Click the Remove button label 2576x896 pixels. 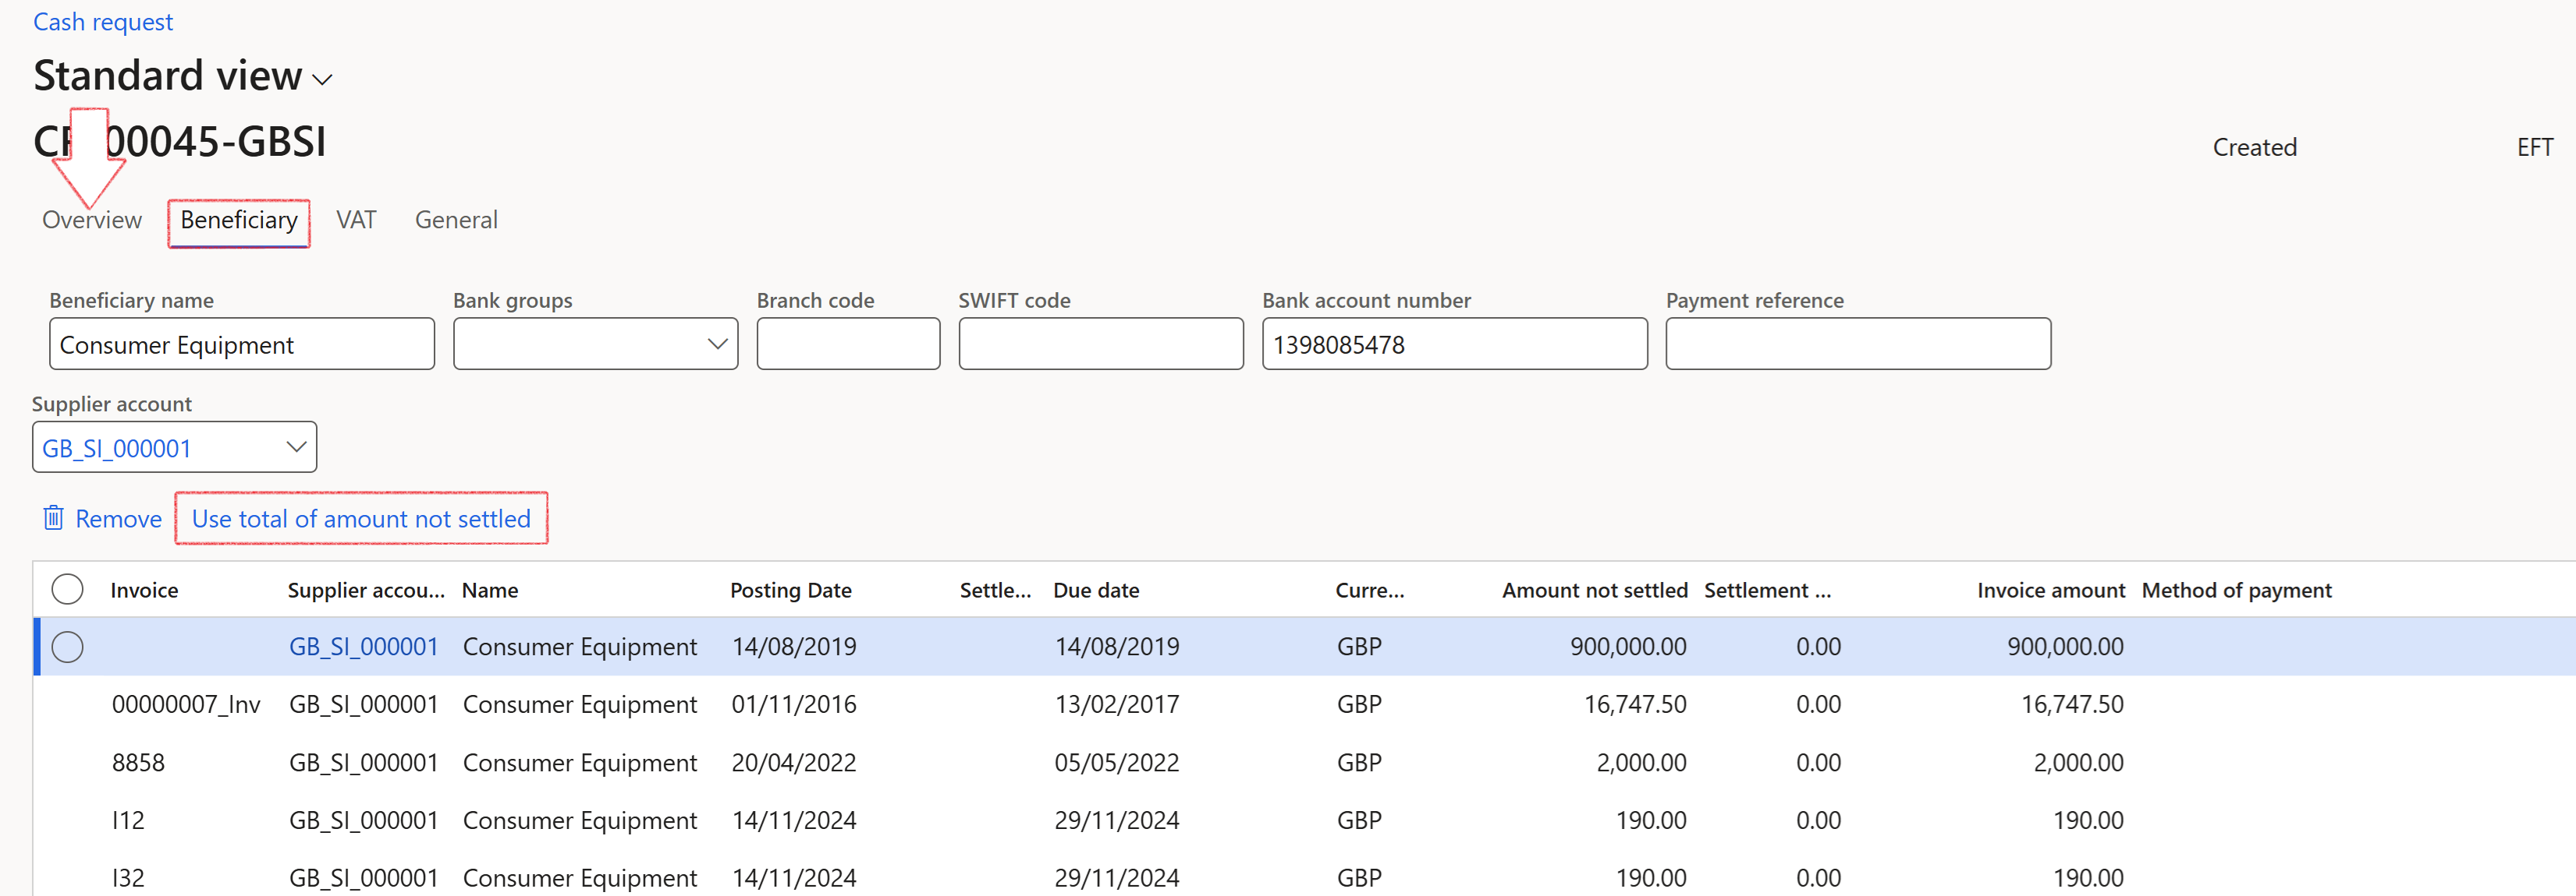pyautogui.click(x=118, y=518)
